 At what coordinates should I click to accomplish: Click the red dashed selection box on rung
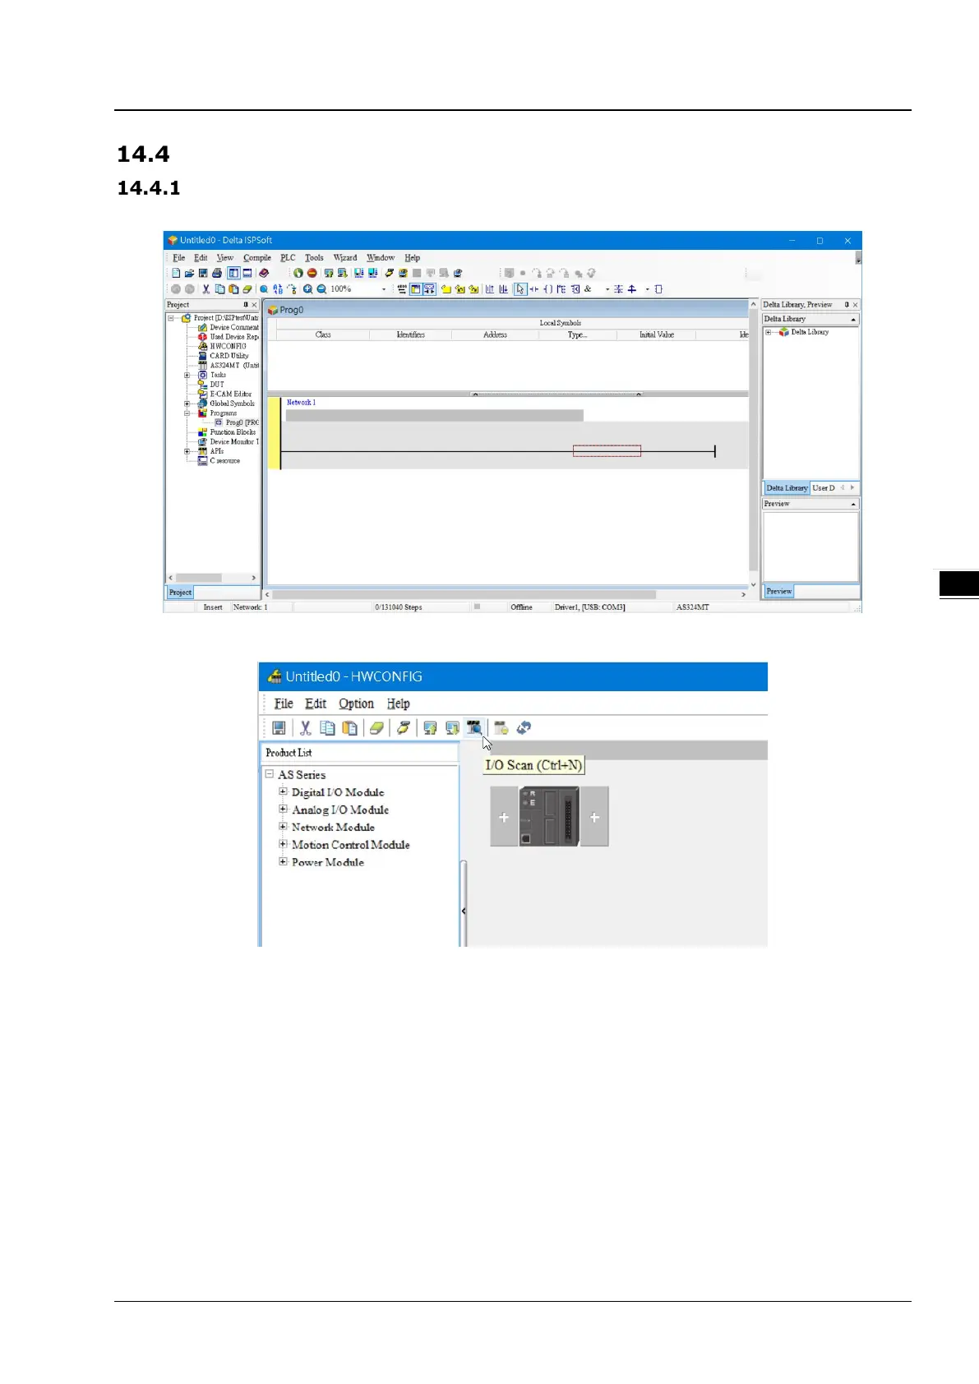[607, 450]
